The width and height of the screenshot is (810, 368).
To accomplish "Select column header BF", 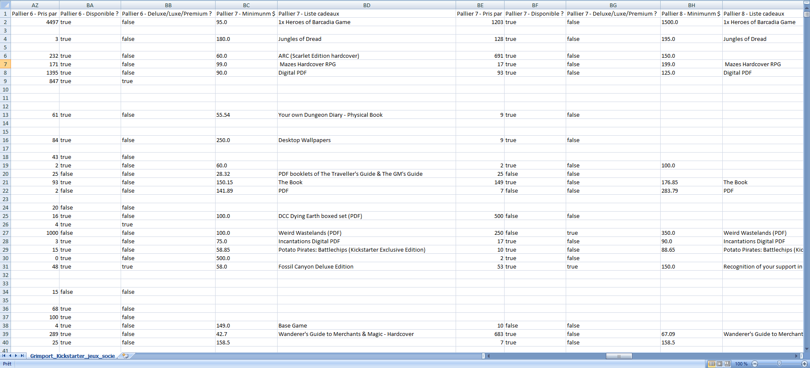I will click(x=535, y=5).
